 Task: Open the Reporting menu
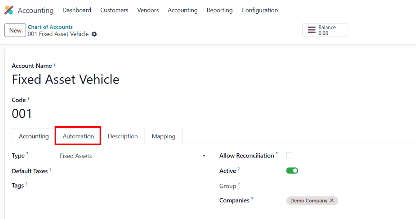pos(219,10)
